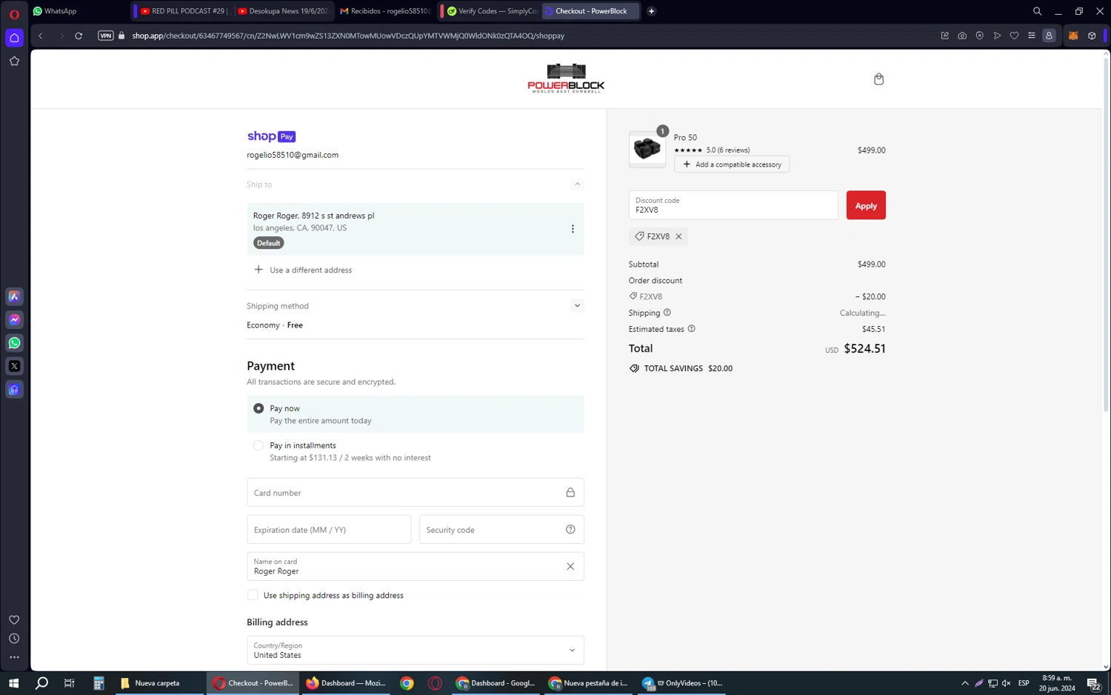This screenshot has height=695, width=1111.
Task: Show hidden system tray icons
Action: (964, 683)
